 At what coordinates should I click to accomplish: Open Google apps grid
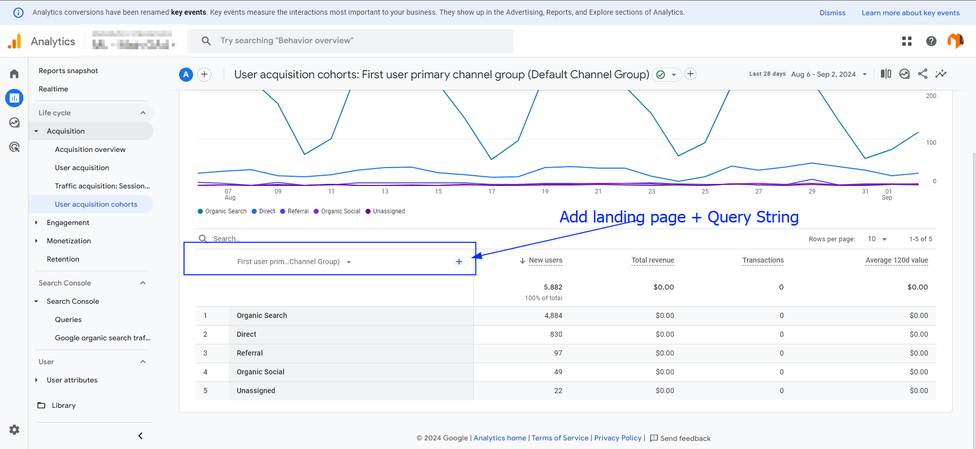[x=907, y=41]
